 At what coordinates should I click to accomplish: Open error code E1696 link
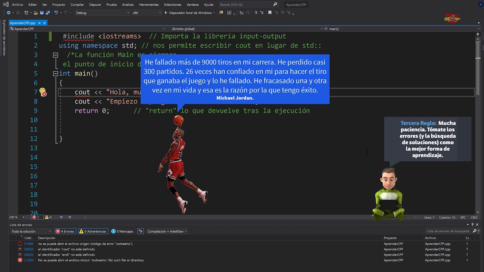tap(29, 244)
